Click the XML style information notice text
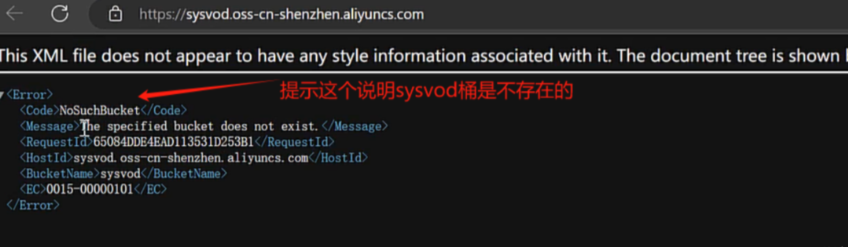This screenshot has height=247, width=848. pos(424,56)
